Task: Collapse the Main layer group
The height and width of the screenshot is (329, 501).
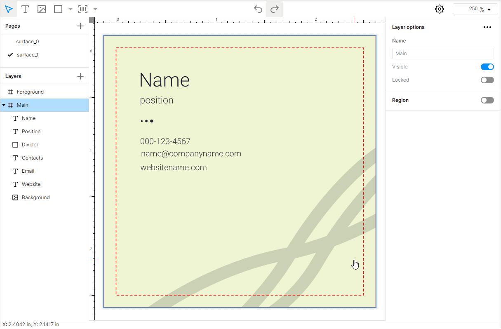Action: (x=4, y=105)
